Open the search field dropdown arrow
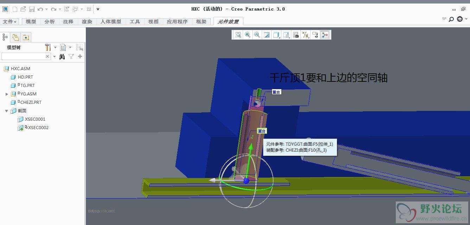Viewport: 470px width, 225px height. pyautogui.click(x=54, y=57)
